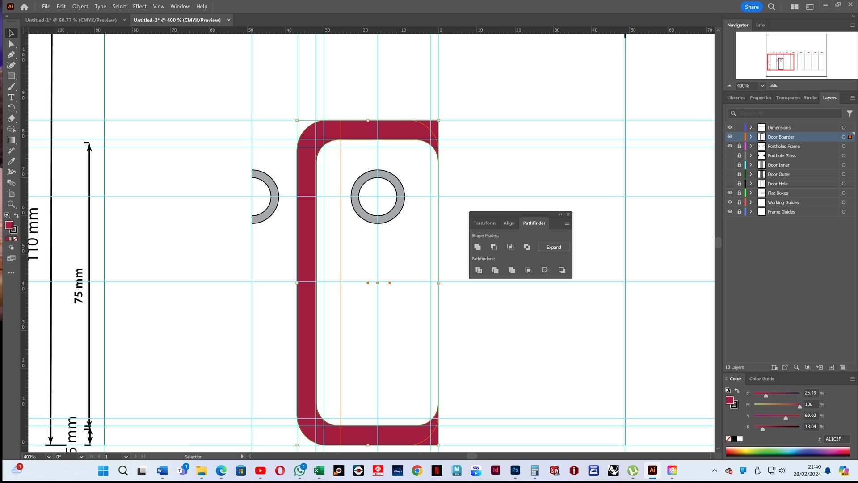Select the Eraser tool
The image size is (858, 483).
[11, 119]
